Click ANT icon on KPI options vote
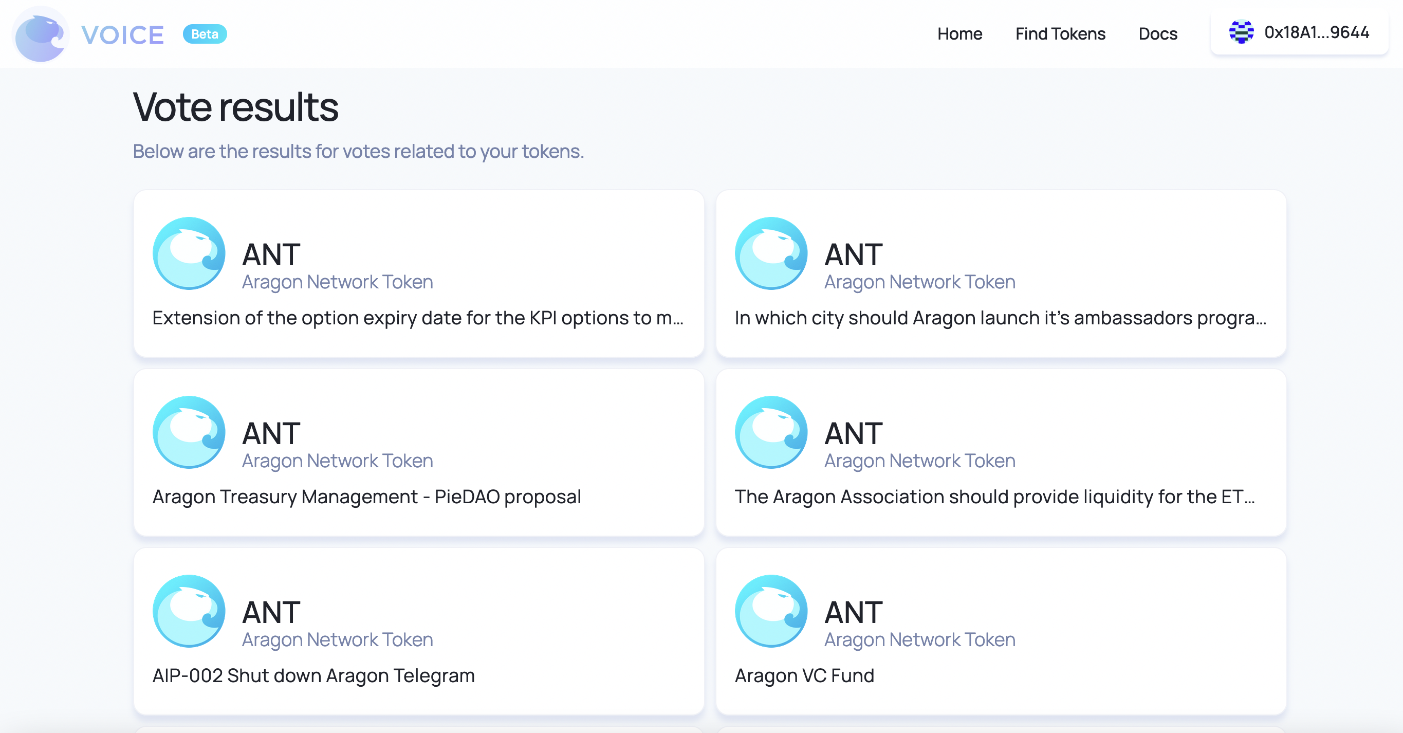The width and height of the screenshot is (1403, 733). (189, 253)
